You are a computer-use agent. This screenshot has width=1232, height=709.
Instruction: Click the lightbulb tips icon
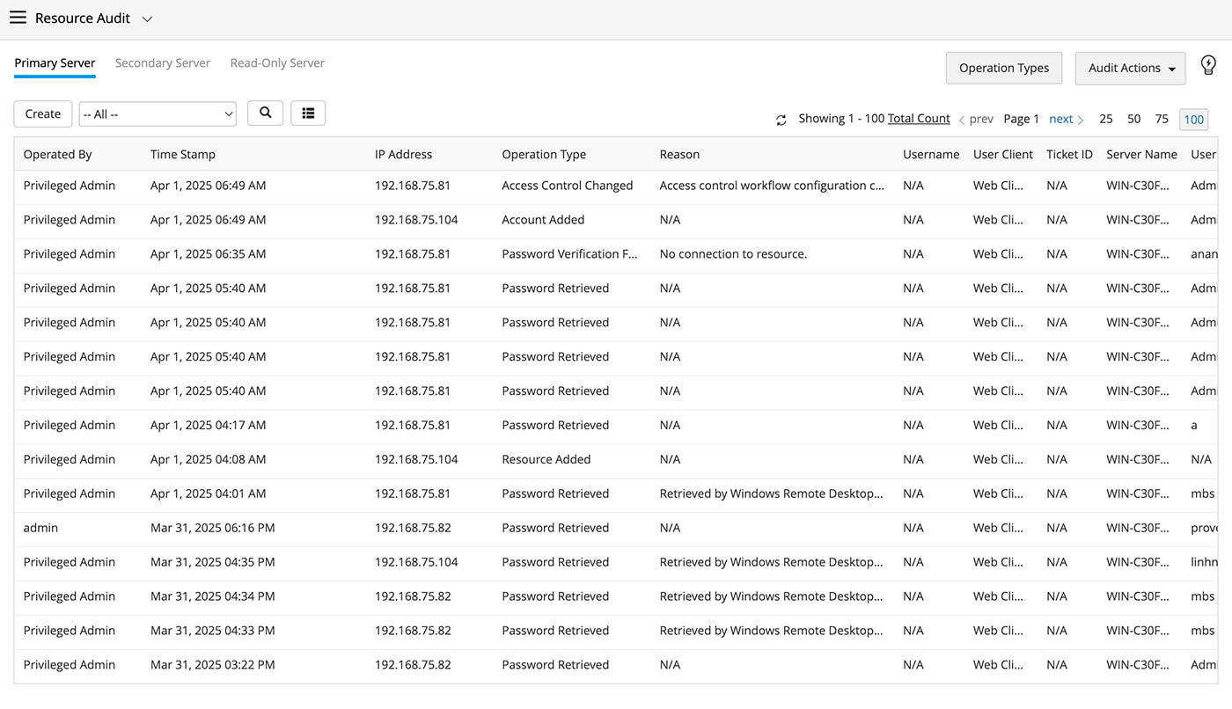coord(1208,65)
